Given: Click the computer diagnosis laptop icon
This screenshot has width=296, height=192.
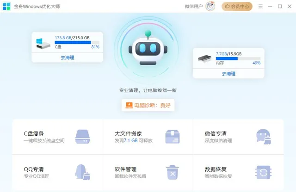Looking at the screenshot, I should pos(129,105).
